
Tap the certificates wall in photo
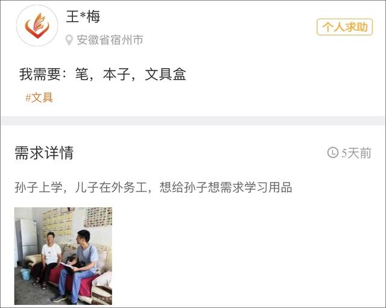[x=58, y=222]
